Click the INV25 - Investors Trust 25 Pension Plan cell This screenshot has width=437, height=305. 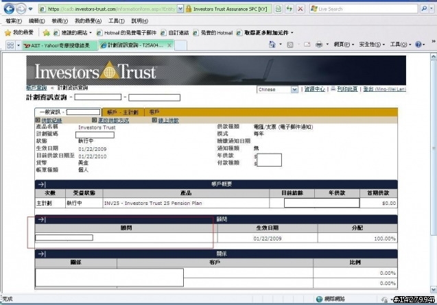(x=186, y=204)
